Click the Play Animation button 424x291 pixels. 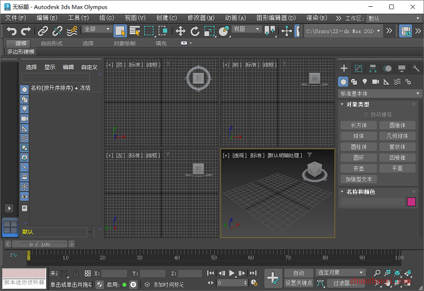pyautogui.click(x=232, y=273)
